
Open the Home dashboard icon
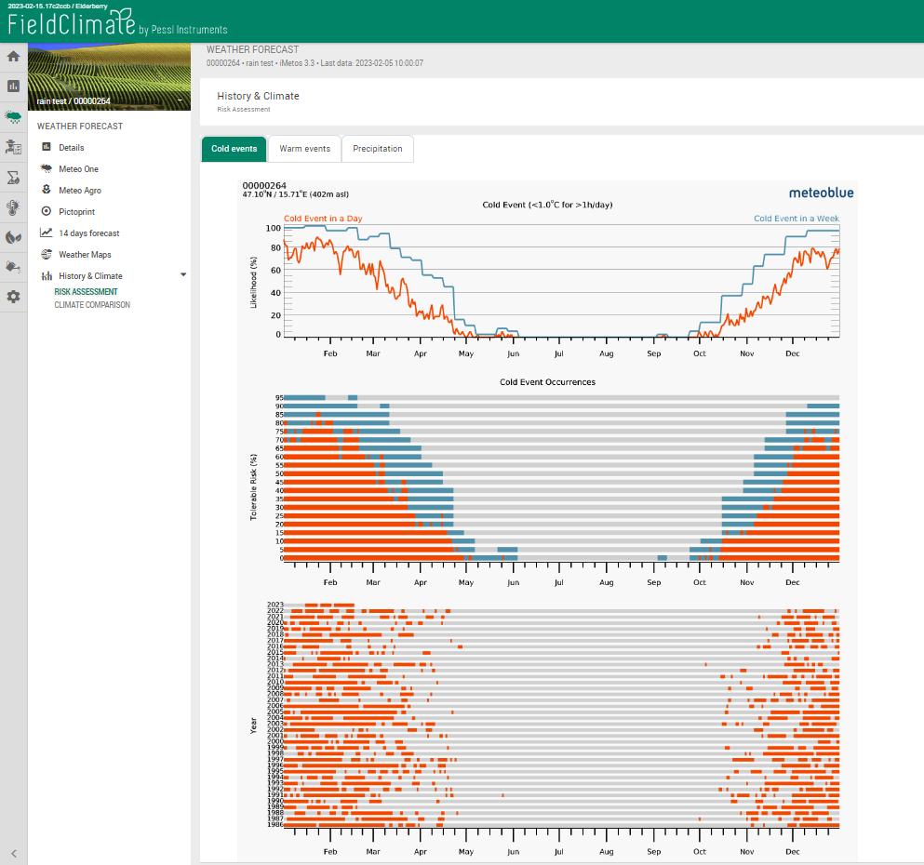pos(13,56)
